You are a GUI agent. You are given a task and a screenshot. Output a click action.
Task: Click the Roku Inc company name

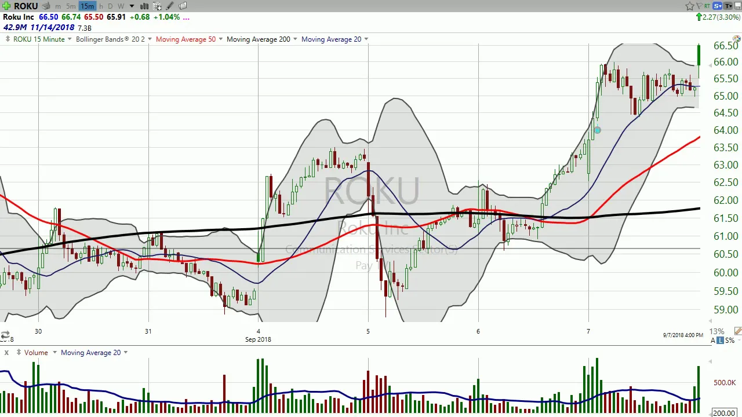click(19, 17)
